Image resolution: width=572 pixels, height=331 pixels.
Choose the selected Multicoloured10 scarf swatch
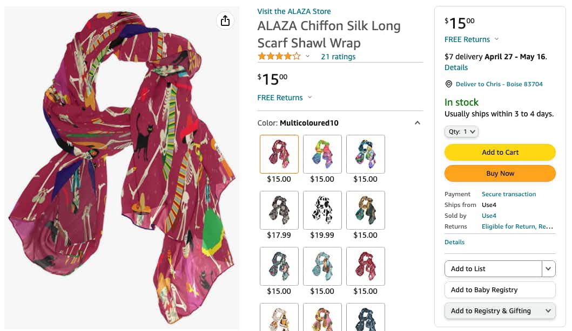point(279,154)
